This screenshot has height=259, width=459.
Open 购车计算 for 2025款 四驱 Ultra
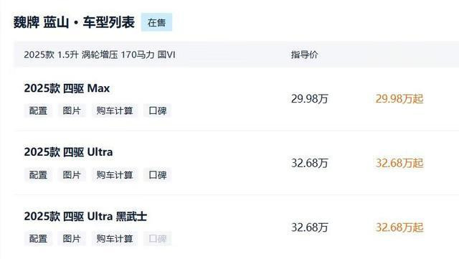coord(115,175)
